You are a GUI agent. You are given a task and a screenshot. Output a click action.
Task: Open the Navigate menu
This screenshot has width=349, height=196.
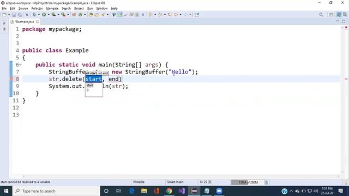[x=52, y=9]
